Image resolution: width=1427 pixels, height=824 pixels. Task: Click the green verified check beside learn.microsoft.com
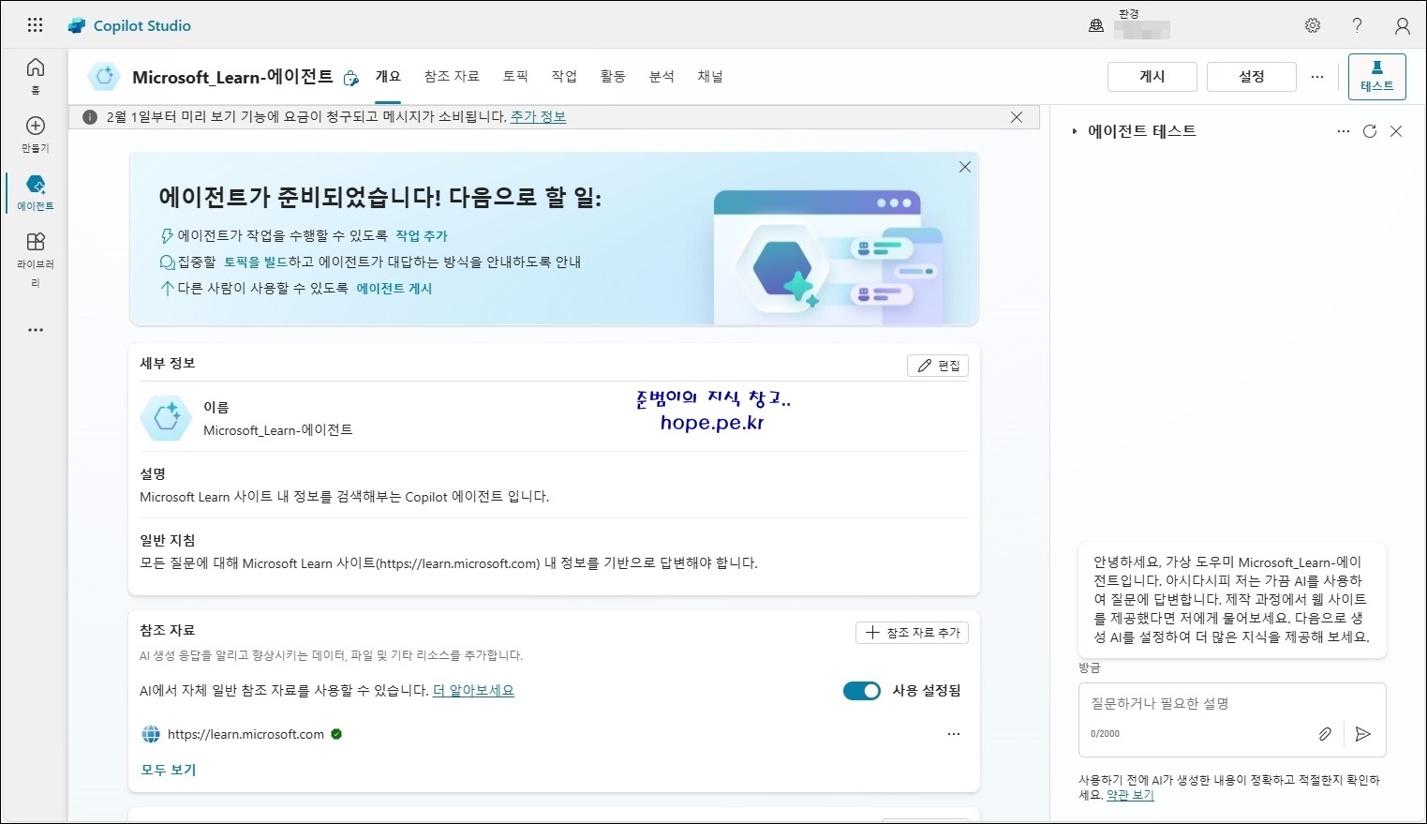coord(336,734)
